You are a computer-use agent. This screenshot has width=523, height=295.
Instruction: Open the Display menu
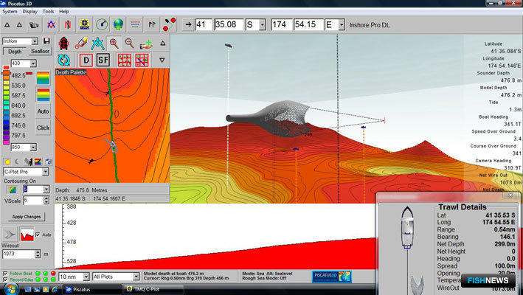pos(30,11)
